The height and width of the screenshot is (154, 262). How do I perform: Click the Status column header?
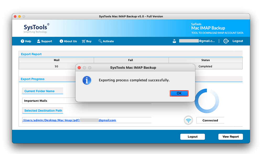[206, 60]
